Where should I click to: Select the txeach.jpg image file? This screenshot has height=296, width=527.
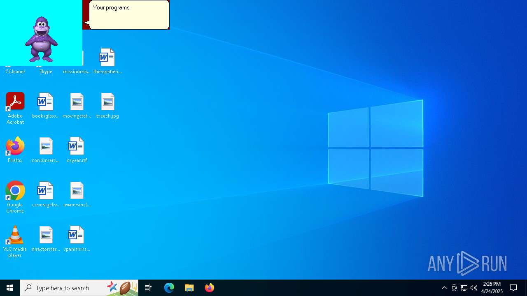point(107,106)
